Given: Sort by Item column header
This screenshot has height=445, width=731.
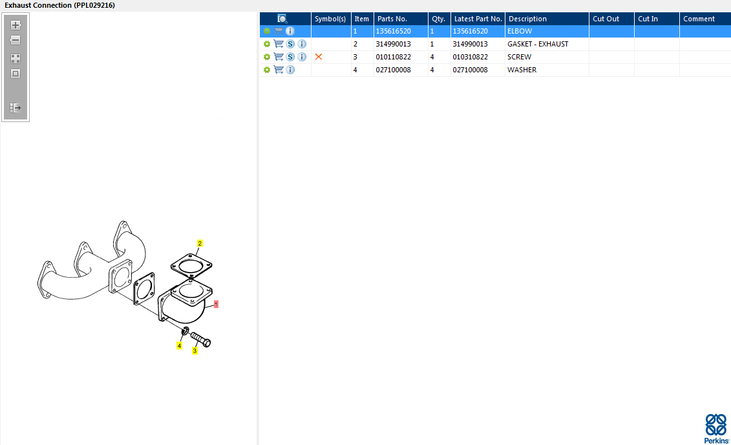Looking at the screenshot, I should pyautogui.click(x=362, y=19).
